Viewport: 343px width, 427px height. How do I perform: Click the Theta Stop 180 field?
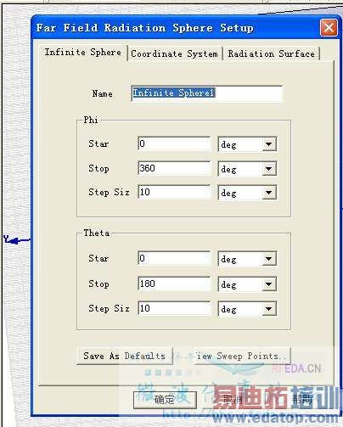[174, 284]
